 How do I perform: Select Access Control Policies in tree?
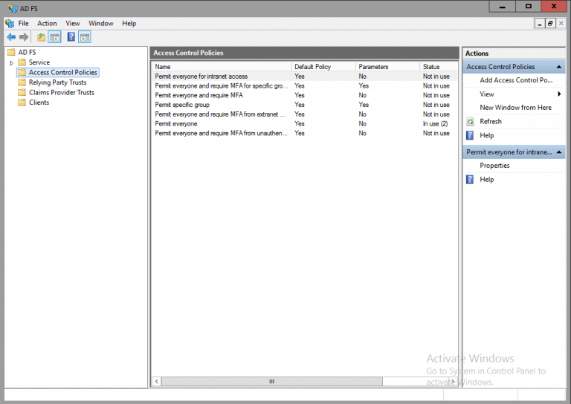(x=63, y=72)
